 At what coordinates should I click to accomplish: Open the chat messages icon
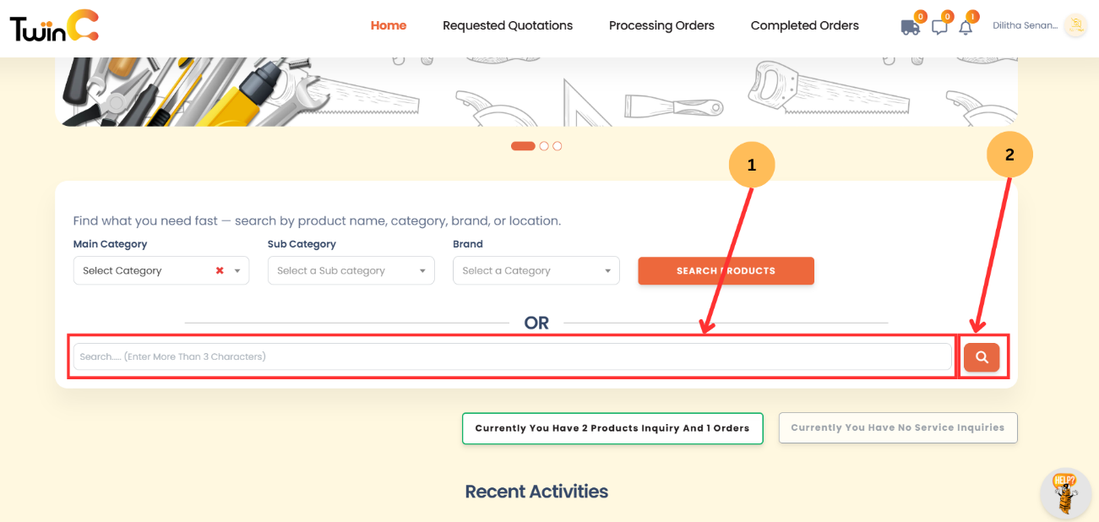coord(939,27)
